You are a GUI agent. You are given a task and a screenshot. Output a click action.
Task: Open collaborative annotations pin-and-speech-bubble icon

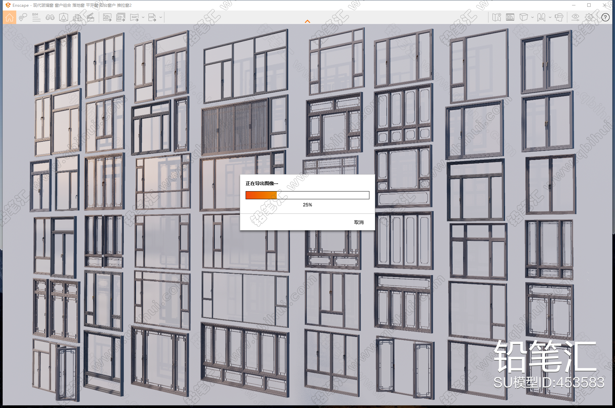tap(23, 18)
